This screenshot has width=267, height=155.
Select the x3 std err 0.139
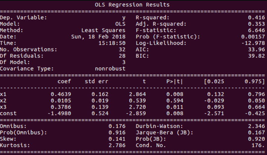tap(100, 107)
